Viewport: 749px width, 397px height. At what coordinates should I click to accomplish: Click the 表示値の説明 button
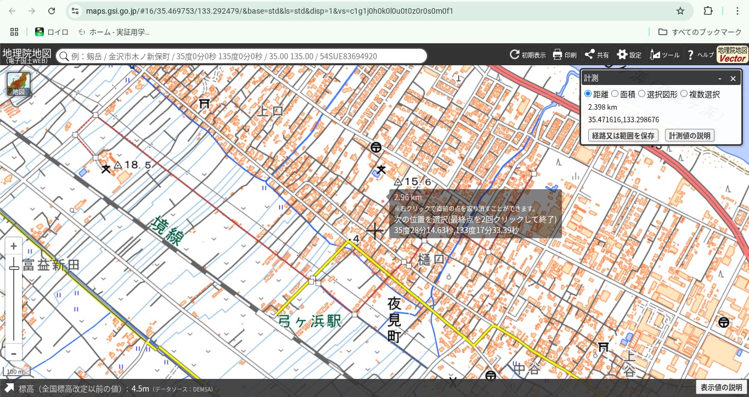(721, 388)
